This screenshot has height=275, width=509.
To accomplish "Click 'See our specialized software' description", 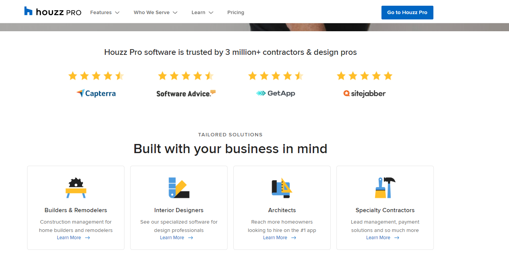I will [x=179, y=226].
